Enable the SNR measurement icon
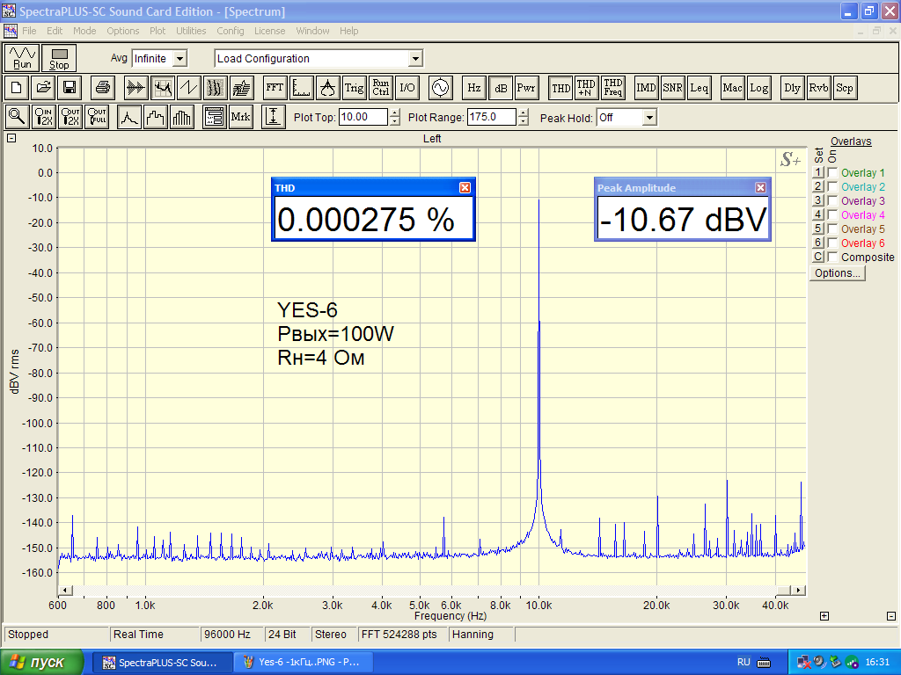The width and height of the screenshot is (901, 675). [672, 88]
